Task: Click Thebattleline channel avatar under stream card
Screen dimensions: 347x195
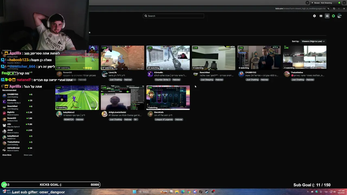Action: 287,74
